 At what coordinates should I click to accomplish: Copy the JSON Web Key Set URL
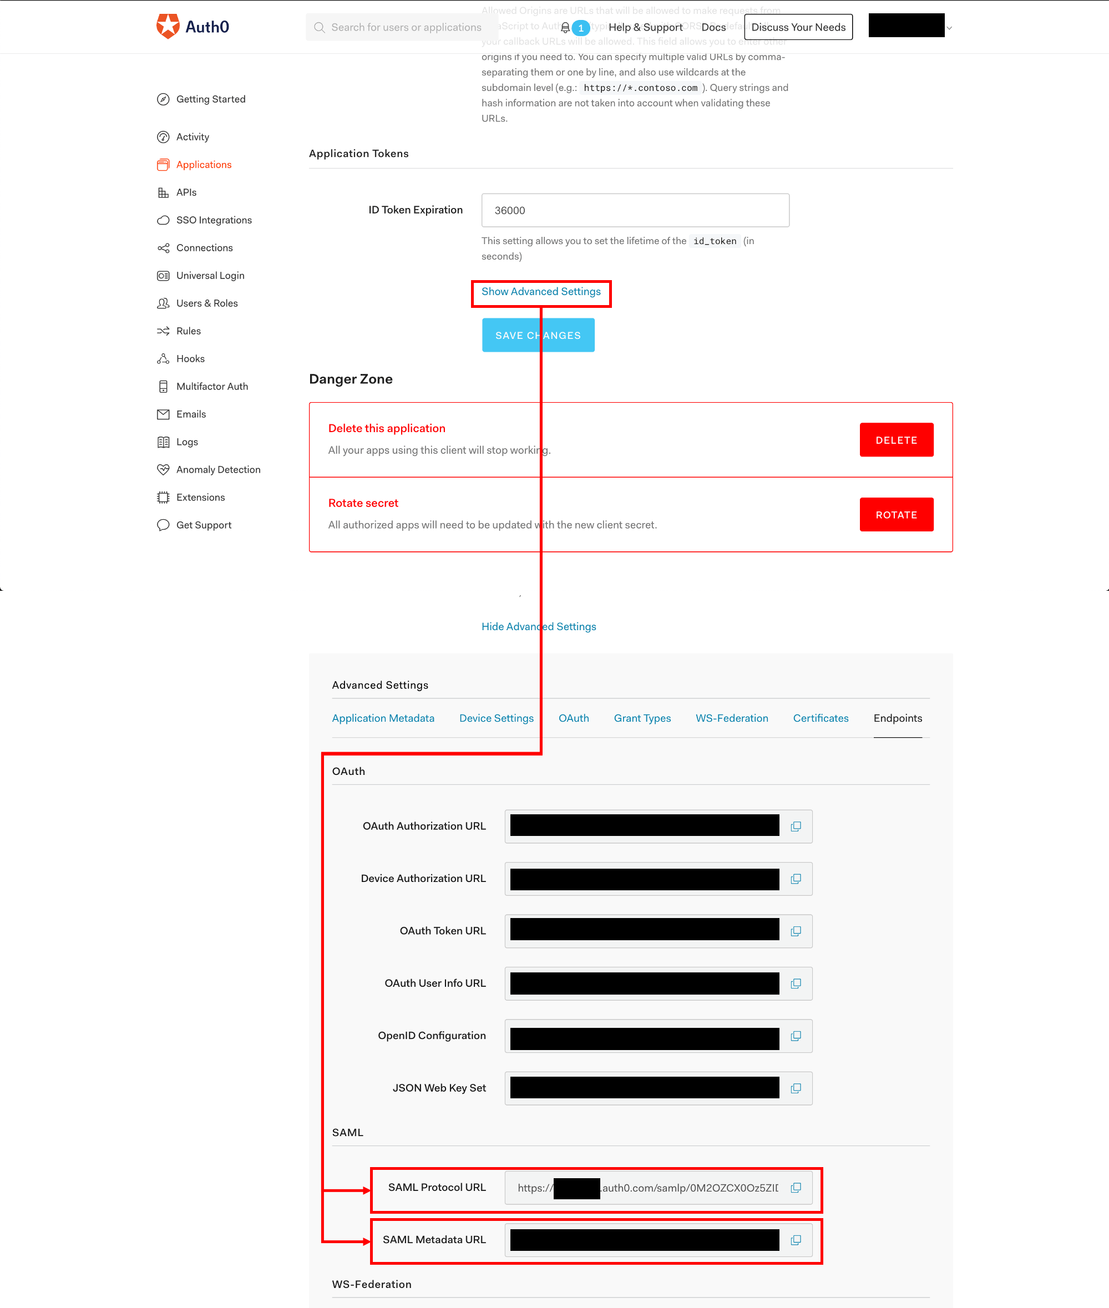796,1088
